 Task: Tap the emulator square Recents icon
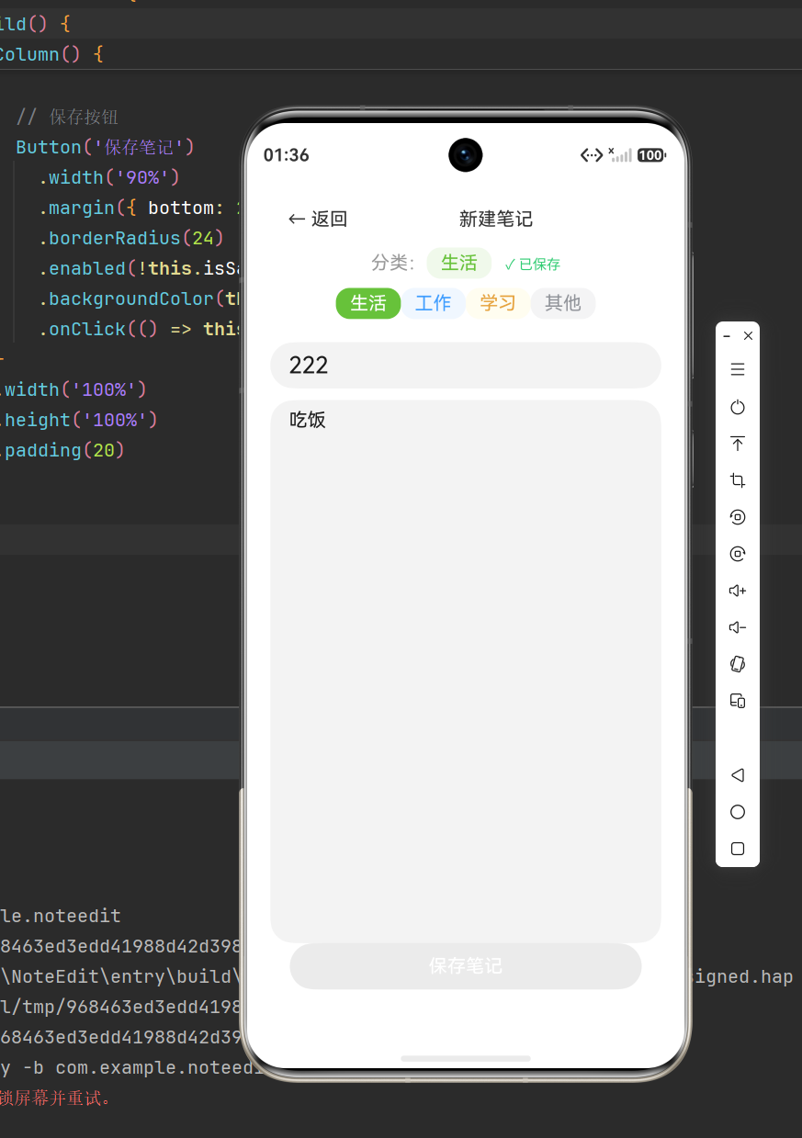tap(737, 849)
